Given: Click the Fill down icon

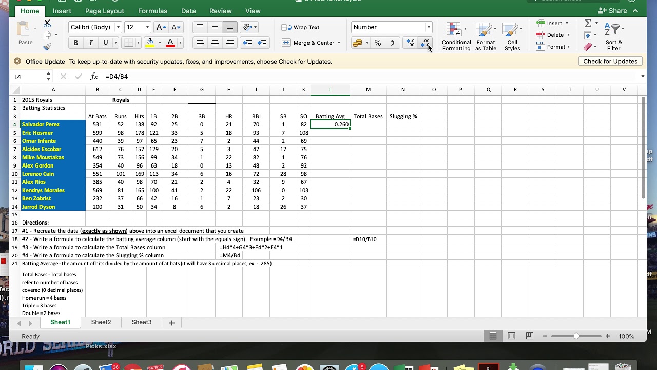Looking at the screenshot, I should click(588, 35).
